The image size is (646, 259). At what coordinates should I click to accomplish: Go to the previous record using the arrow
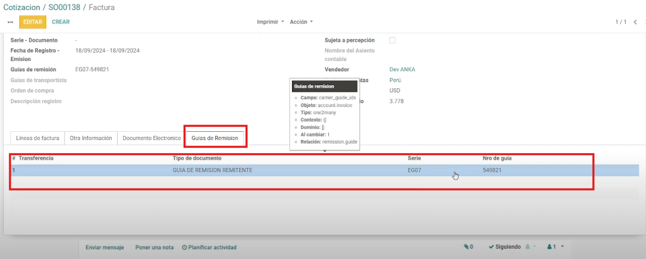(x=635, y=22)
